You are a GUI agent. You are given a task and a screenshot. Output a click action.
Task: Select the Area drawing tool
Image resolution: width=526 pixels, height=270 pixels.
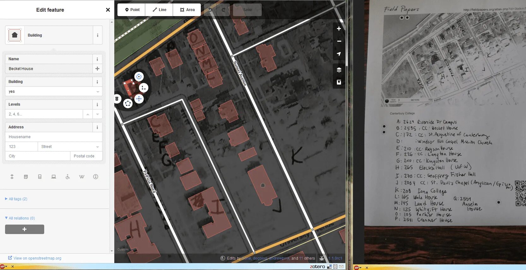187,10
